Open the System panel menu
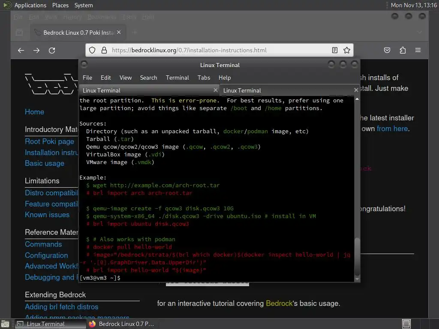Image resolution: width=439 pixels, height=329 pixels. (x=84, y=5)
